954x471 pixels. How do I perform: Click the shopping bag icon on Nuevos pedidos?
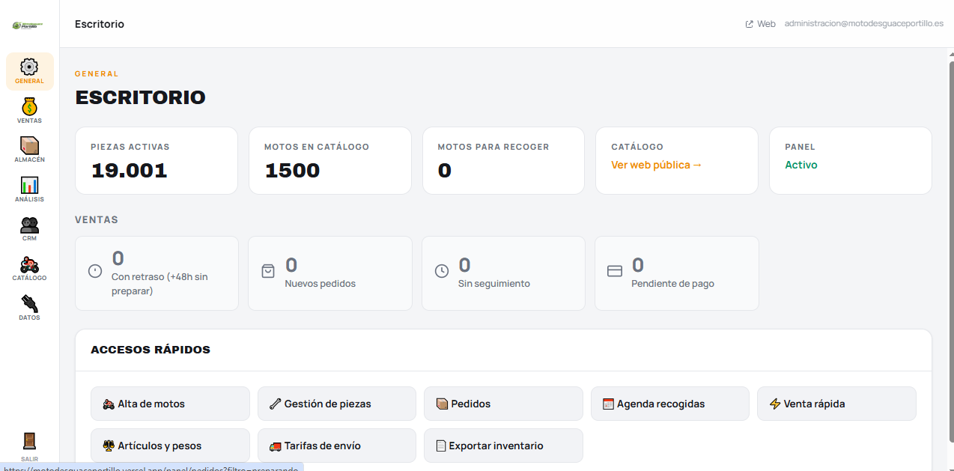click(x=268, y=271)
